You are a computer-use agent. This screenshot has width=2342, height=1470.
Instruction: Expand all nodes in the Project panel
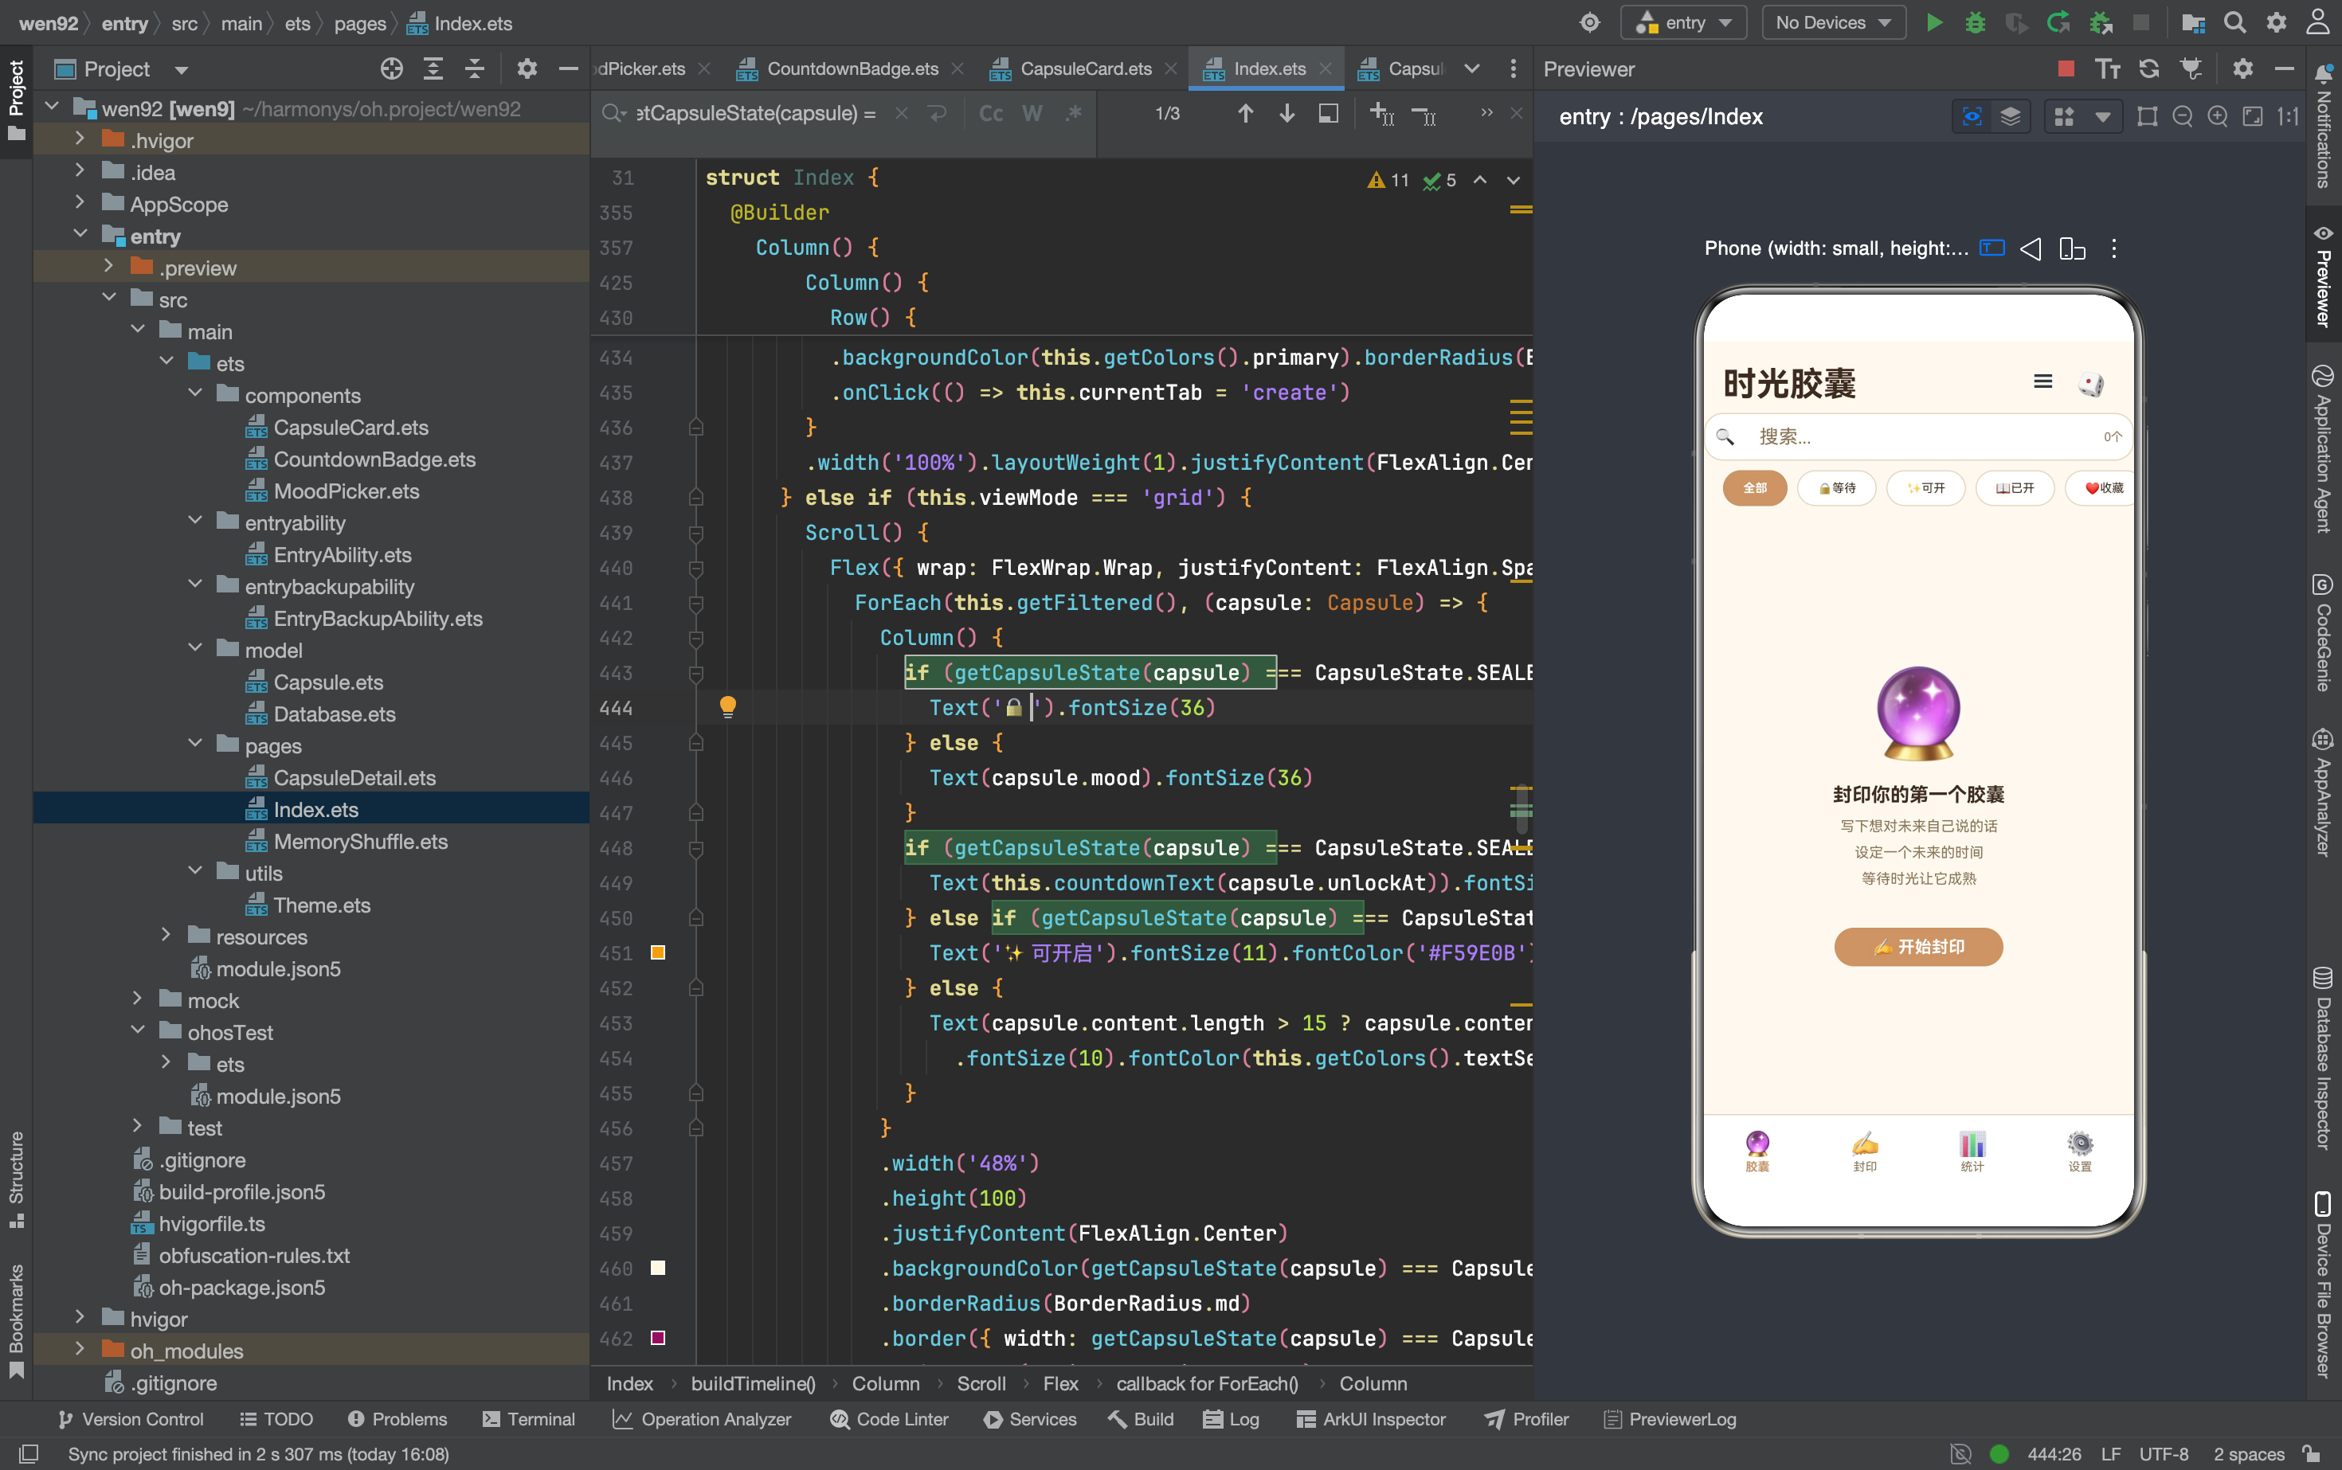(x=433, y=69)
